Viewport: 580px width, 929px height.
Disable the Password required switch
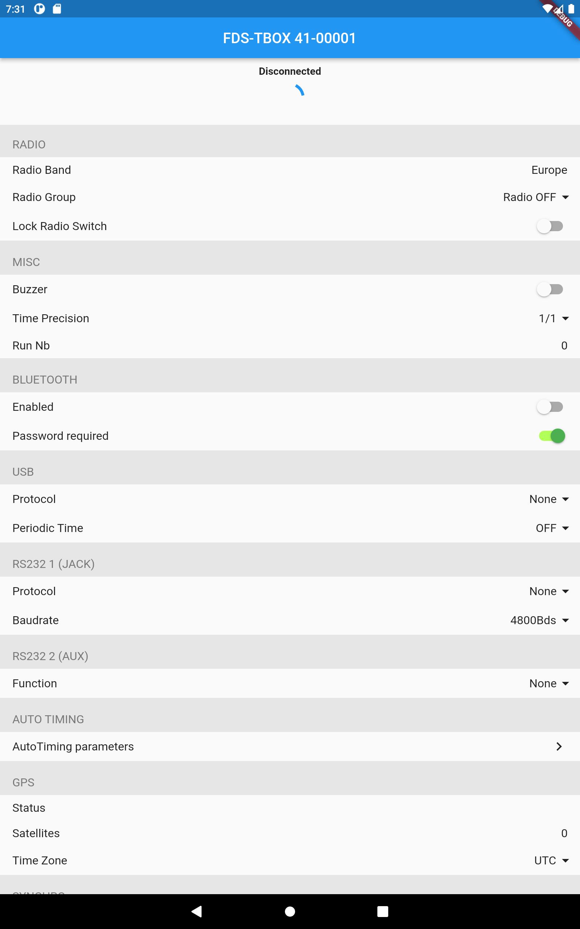pyautogui.click(x=552, y=436)
